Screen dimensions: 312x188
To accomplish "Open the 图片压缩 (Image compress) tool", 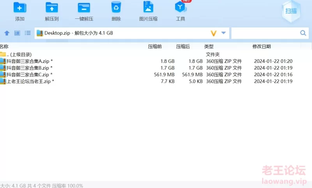I will pyautogui.click(x=148, y=7).
